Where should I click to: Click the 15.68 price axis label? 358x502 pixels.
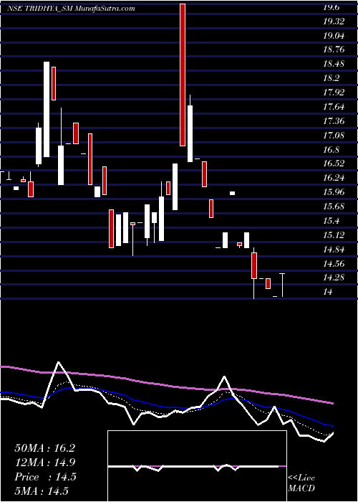pyautogui.click(x=334, y=207)
